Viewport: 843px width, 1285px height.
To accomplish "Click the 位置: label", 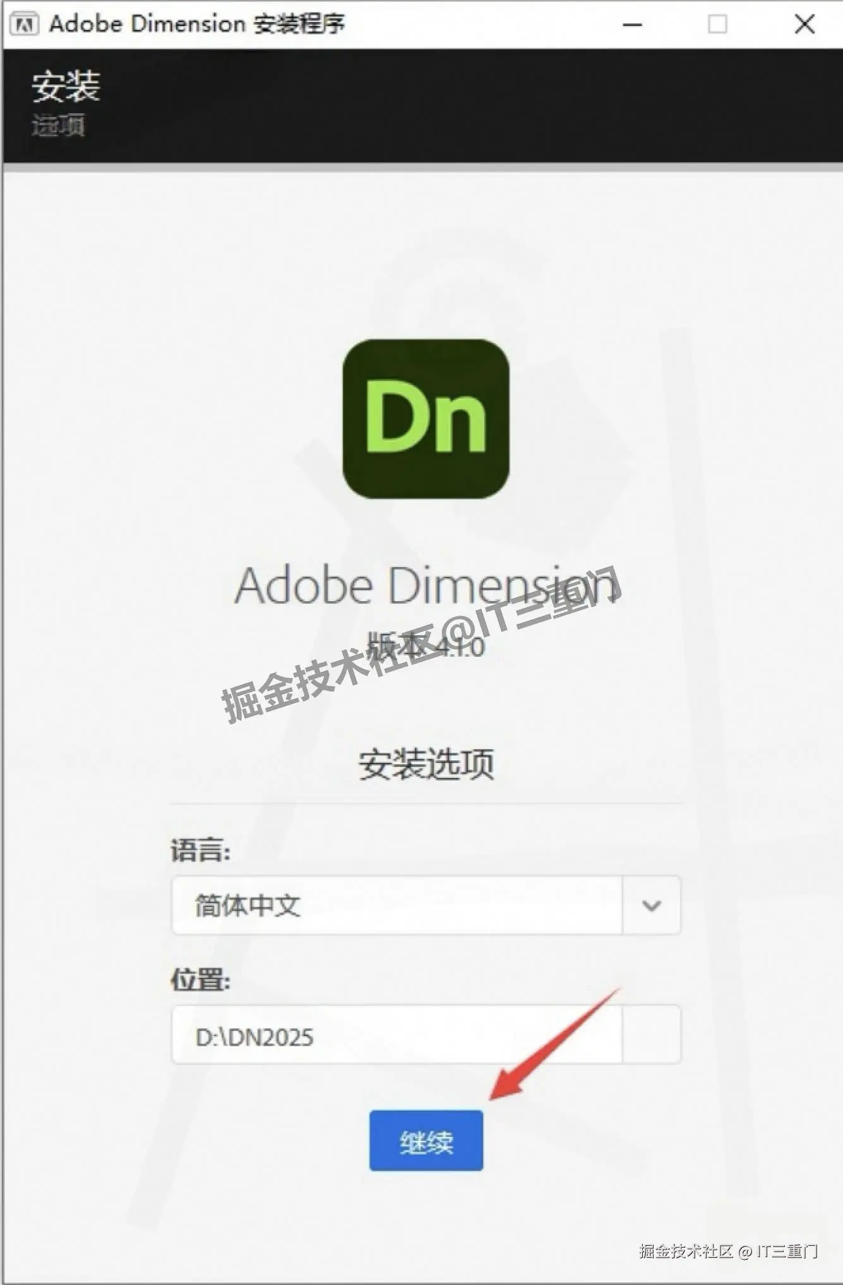I will pos(201,980).
